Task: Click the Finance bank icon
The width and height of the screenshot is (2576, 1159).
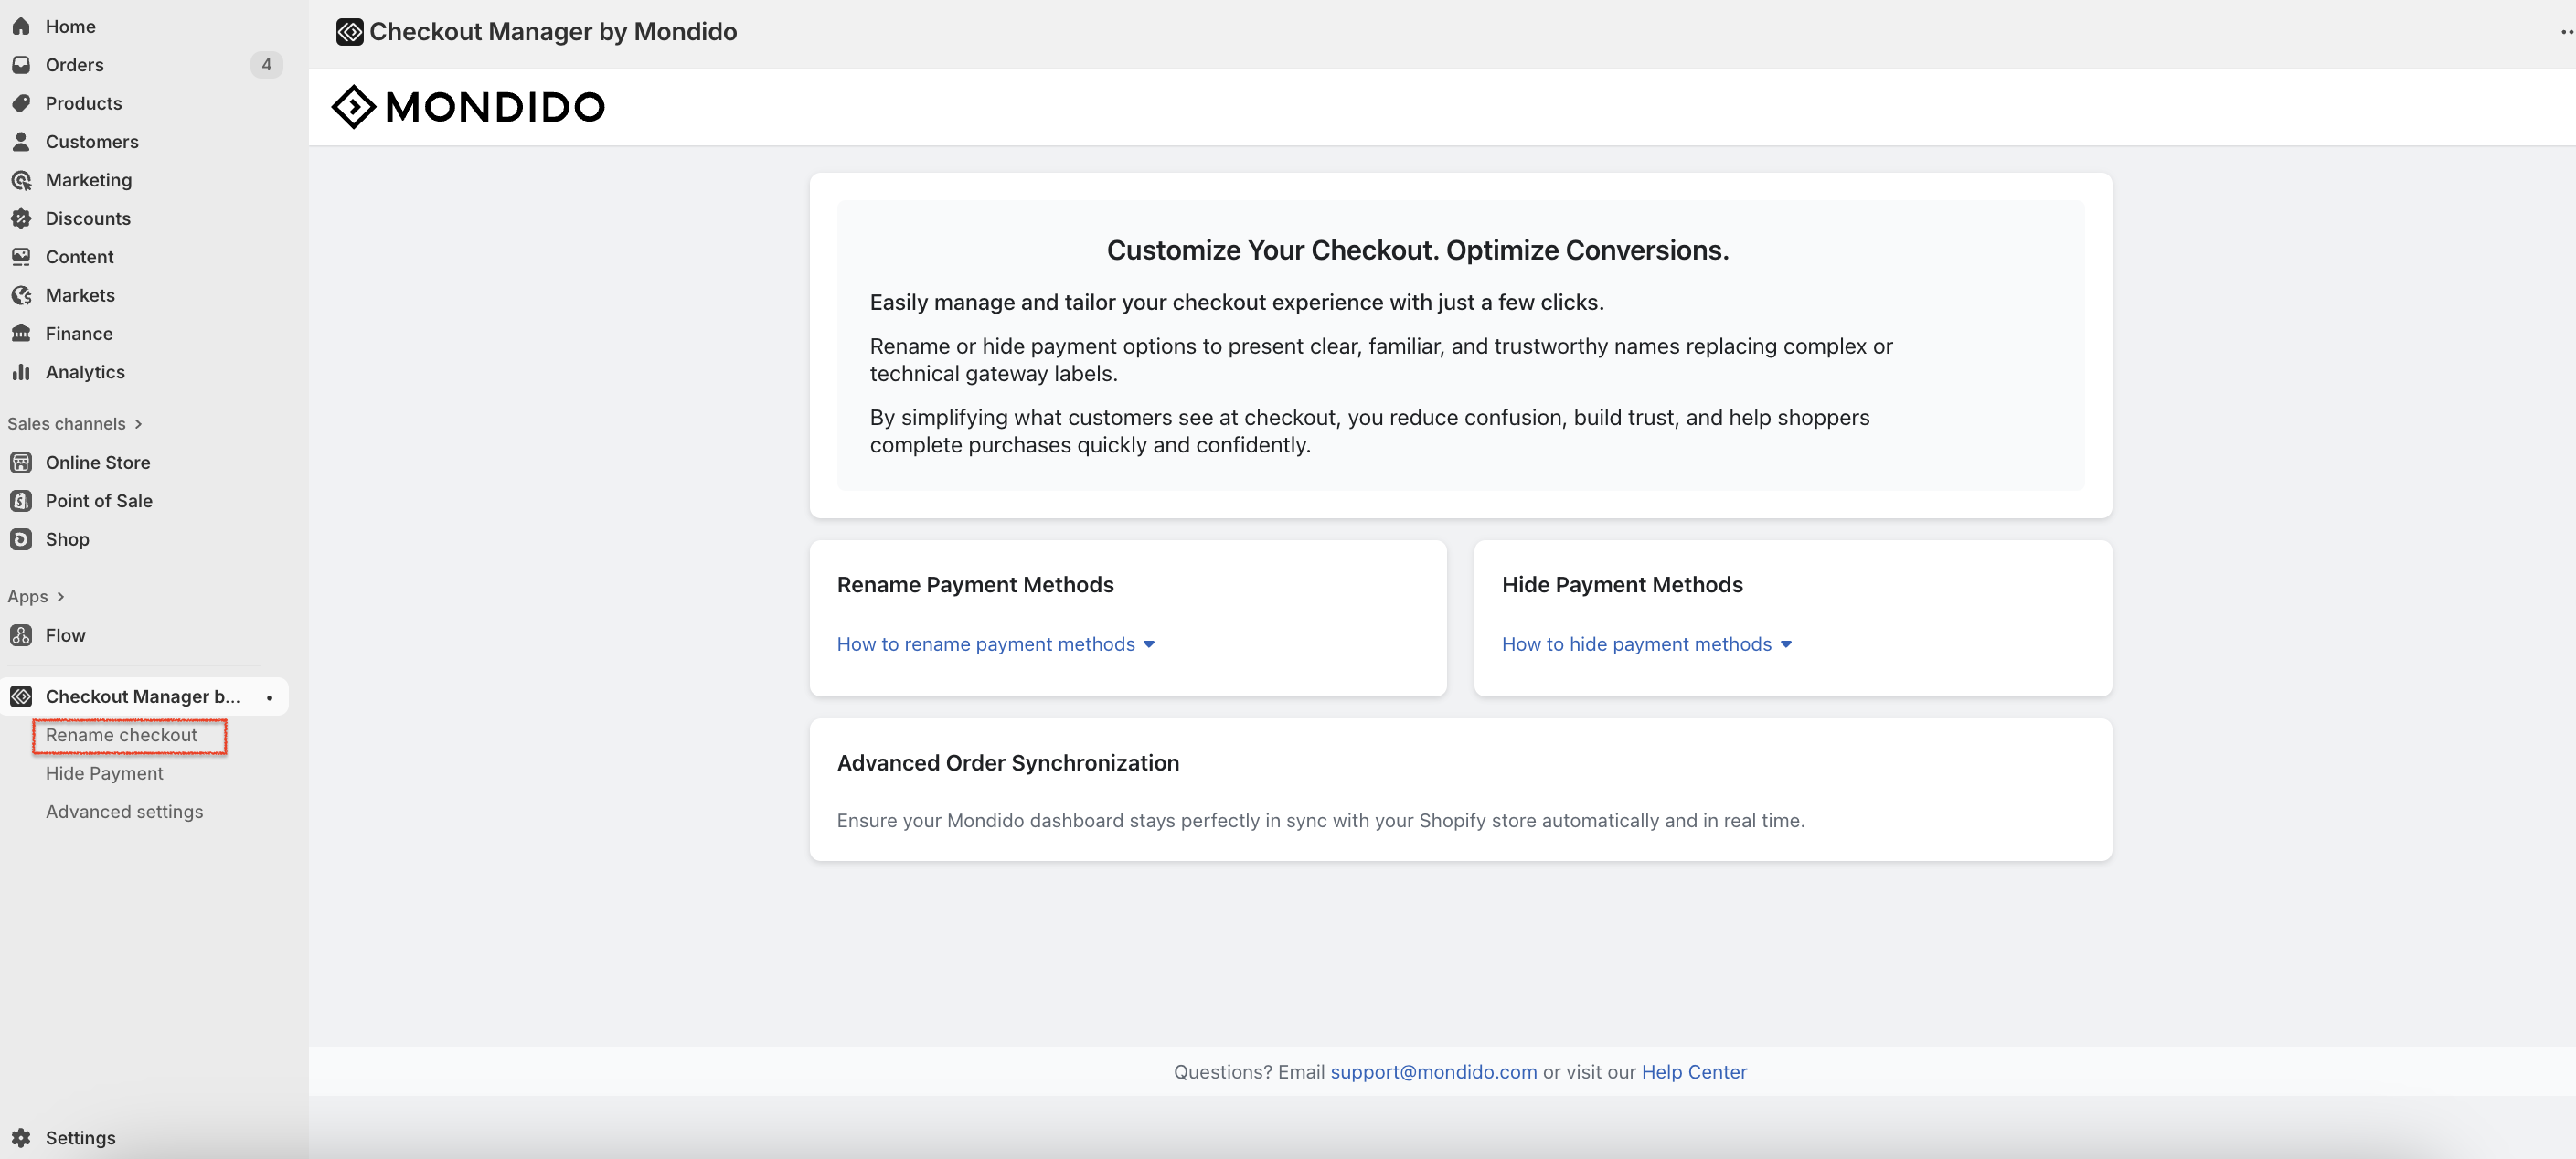Action: tap(21, 333)
